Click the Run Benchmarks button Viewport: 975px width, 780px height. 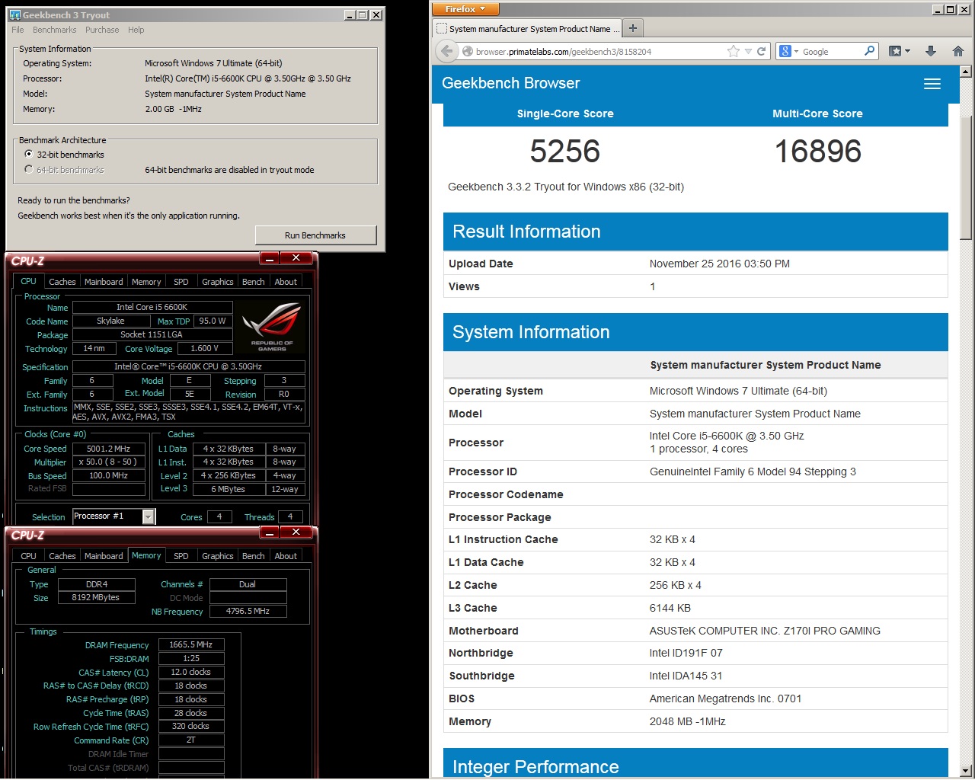tap(315, 235)
